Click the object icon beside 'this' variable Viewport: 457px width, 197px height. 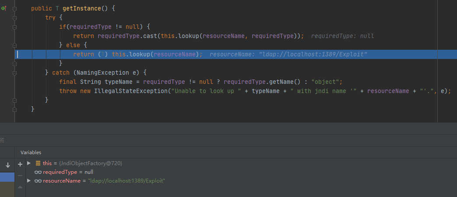38,163
